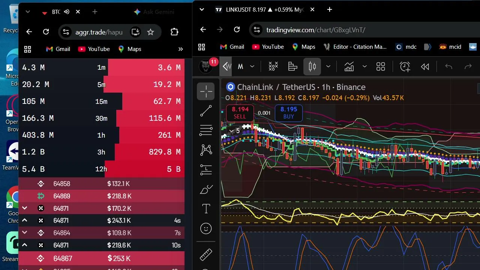Select the M interval button
Image resolution: width=480 pixels, height=270 pixels.
[x=240, y=67]
